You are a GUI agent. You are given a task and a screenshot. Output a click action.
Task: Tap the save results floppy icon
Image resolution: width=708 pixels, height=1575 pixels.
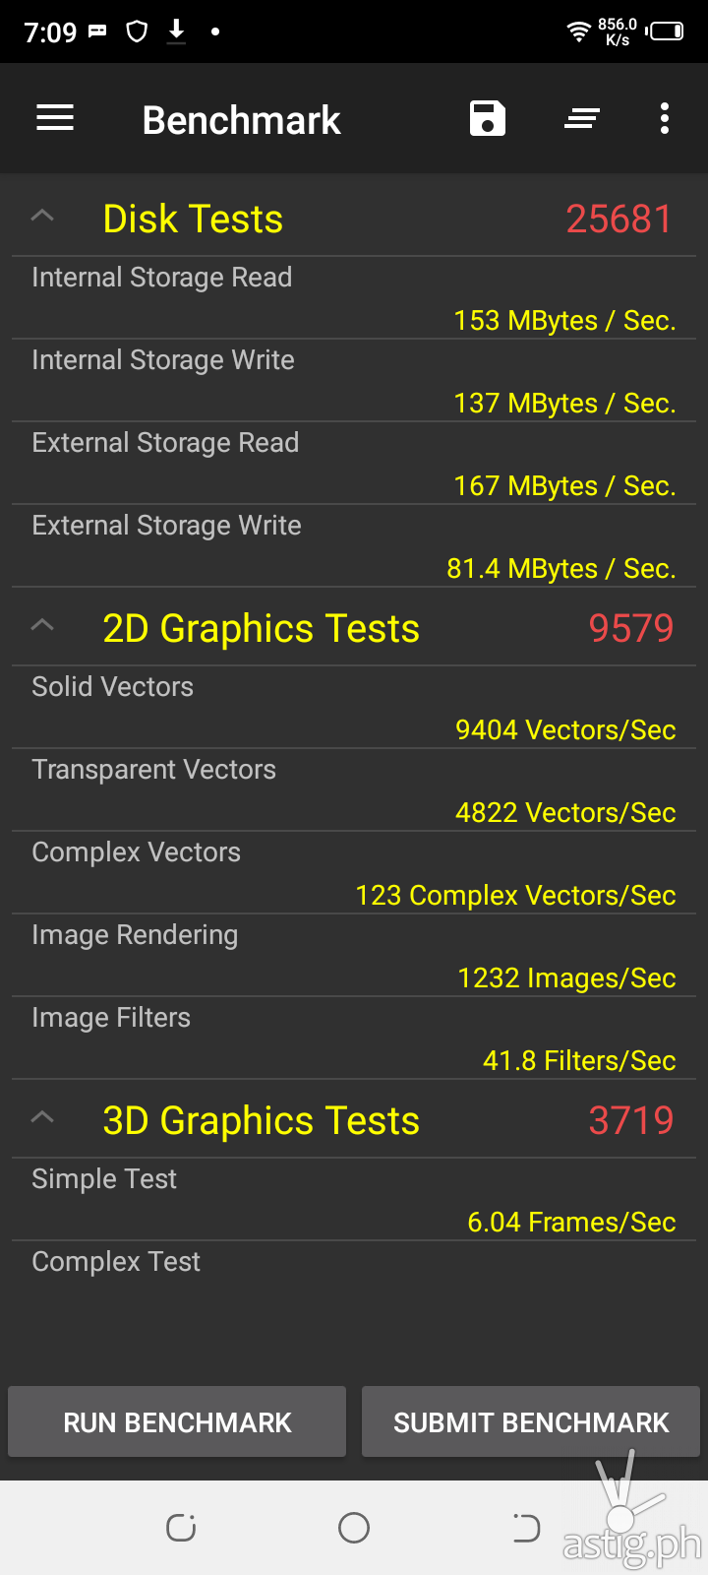(488, 119)
